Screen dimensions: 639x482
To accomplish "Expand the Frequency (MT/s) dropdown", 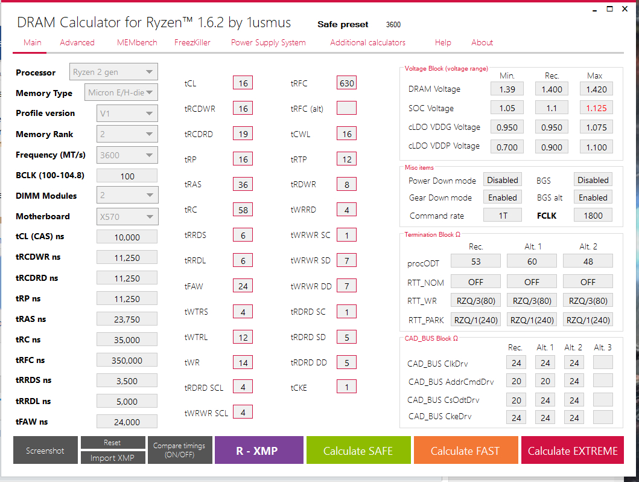I will click(127, 155).
